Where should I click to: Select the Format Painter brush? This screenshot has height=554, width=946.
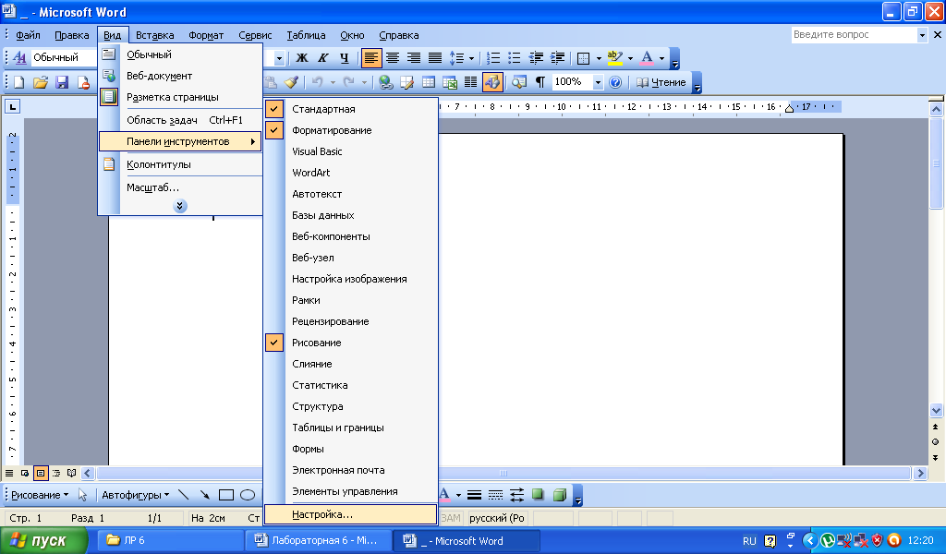coord(291,82)
